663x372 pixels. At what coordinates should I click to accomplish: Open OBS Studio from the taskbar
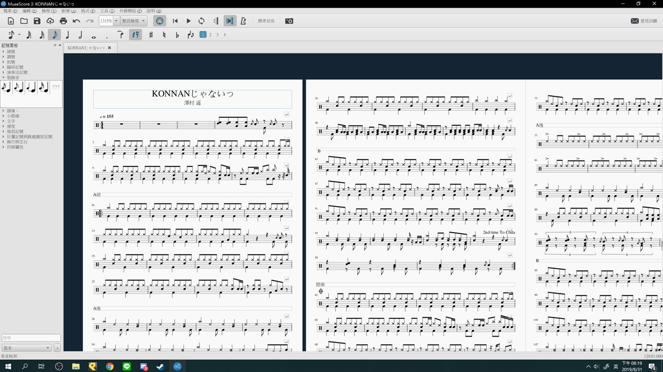59,366
